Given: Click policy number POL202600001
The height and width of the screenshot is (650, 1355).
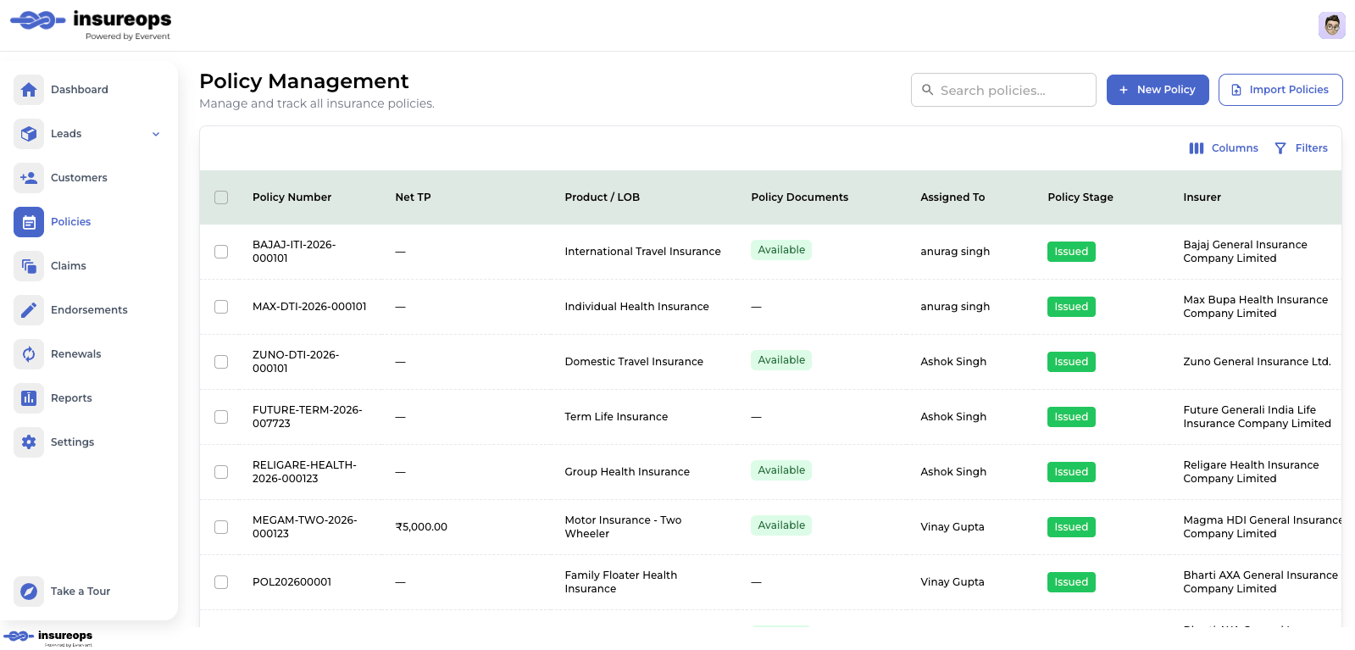Looking at the screenshot, I should tap(292, 582).
